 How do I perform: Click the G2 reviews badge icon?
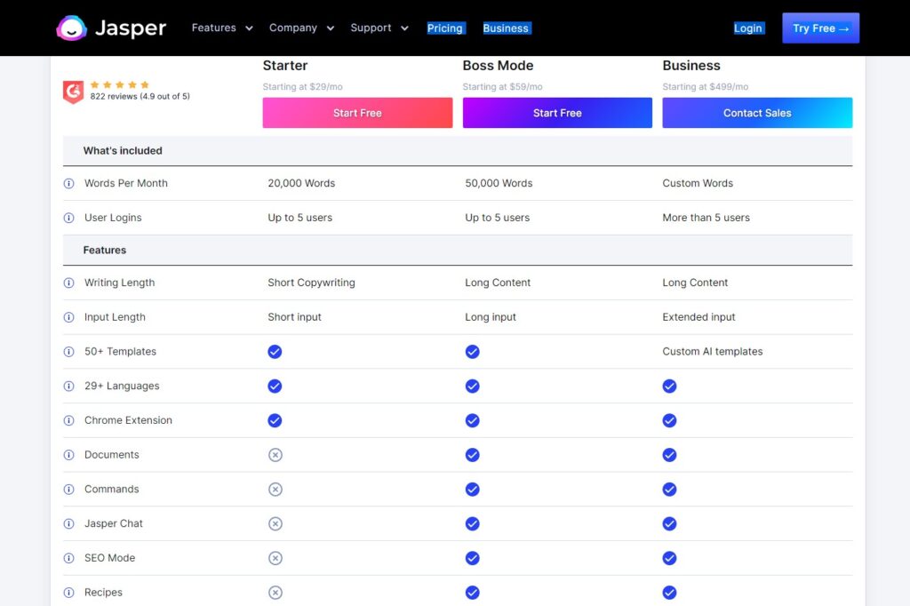(x=73, y=92)
